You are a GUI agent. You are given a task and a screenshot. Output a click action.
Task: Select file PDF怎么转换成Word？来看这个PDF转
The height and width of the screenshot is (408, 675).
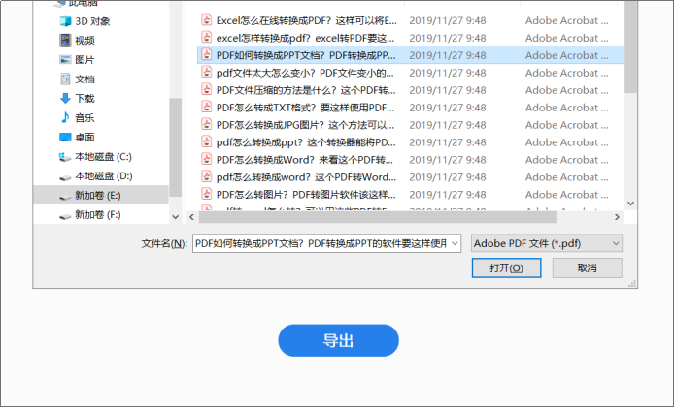[305, 160]
